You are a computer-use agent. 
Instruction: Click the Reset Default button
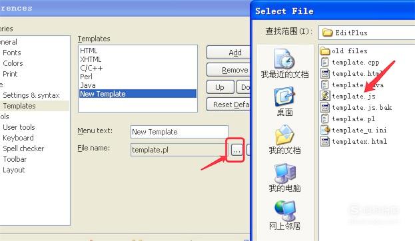click(x=228, y=105)
